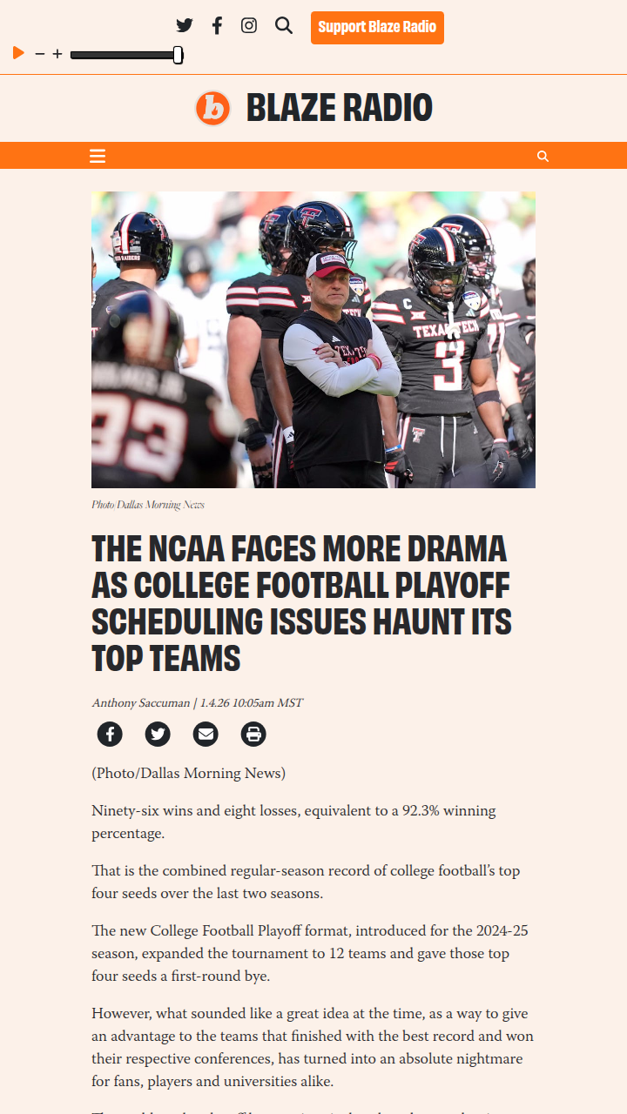Share the article on Facebook

(110, 735)
